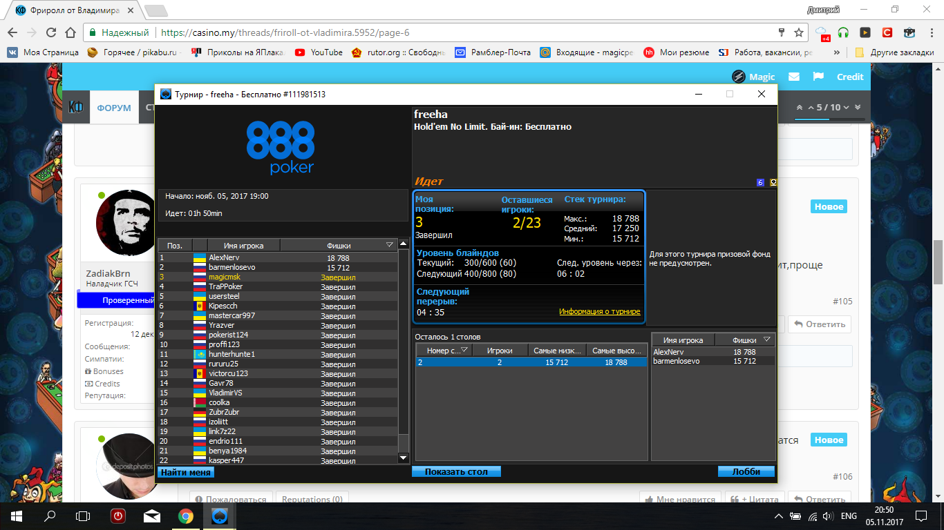
Task: Open ZadiakBrn's profile link
Action: pos(108,274)
